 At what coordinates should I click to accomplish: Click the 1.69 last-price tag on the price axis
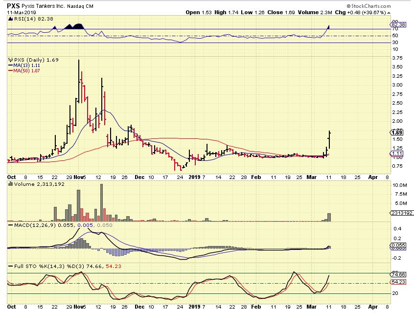coord(397,133)
